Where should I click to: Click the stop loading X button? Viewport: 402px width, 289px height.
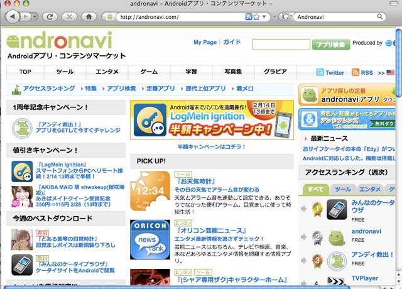coord(69,17)
